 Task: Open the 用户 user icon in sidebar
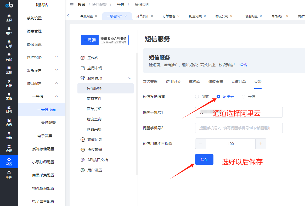click(x=9, y=29)
